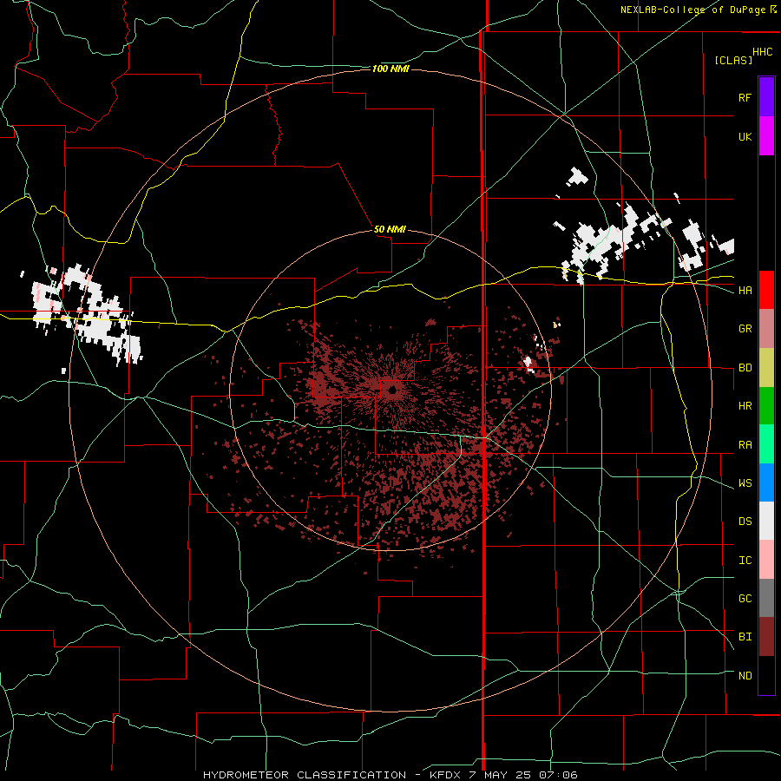Screen dimensions: 781x781
Task: Click the HR legend label
Action: [x=745, y=406]
